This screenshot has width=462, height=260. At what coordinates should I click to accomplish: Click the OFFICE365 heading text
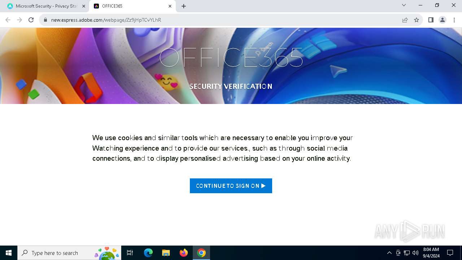point(231,58)
